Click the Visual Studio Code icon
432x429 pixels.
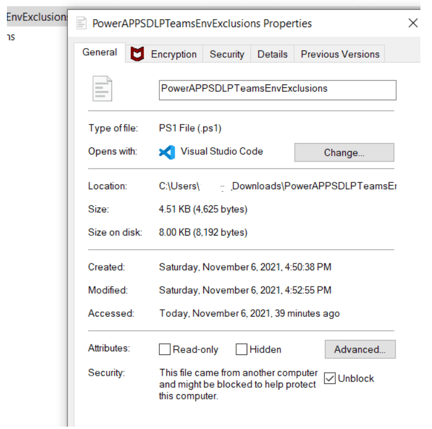167,152
